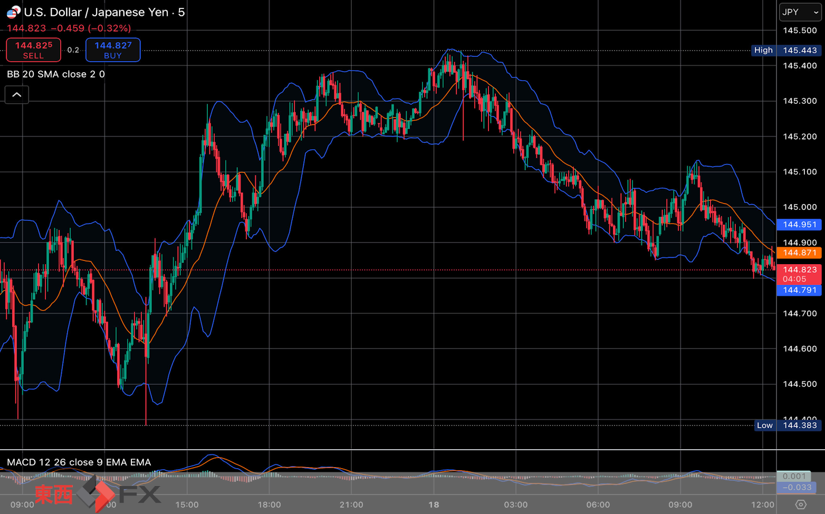Open chart settings gear icon on time axis
This screenshot has height=514, width=825.
[x=801, y=505]
